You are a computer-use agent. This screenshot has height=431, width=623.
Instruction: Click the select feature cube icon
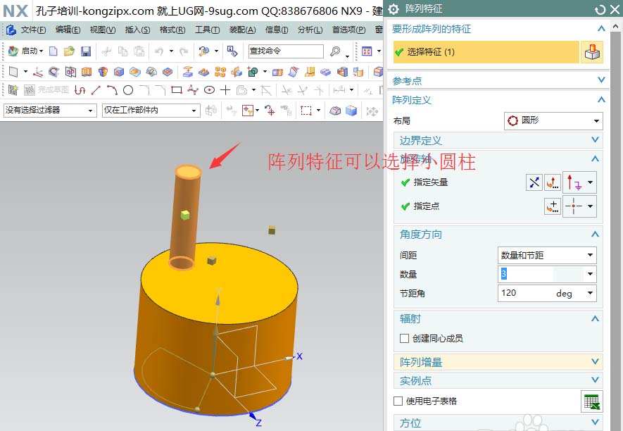pyautogui.click(x=592, y=52)
